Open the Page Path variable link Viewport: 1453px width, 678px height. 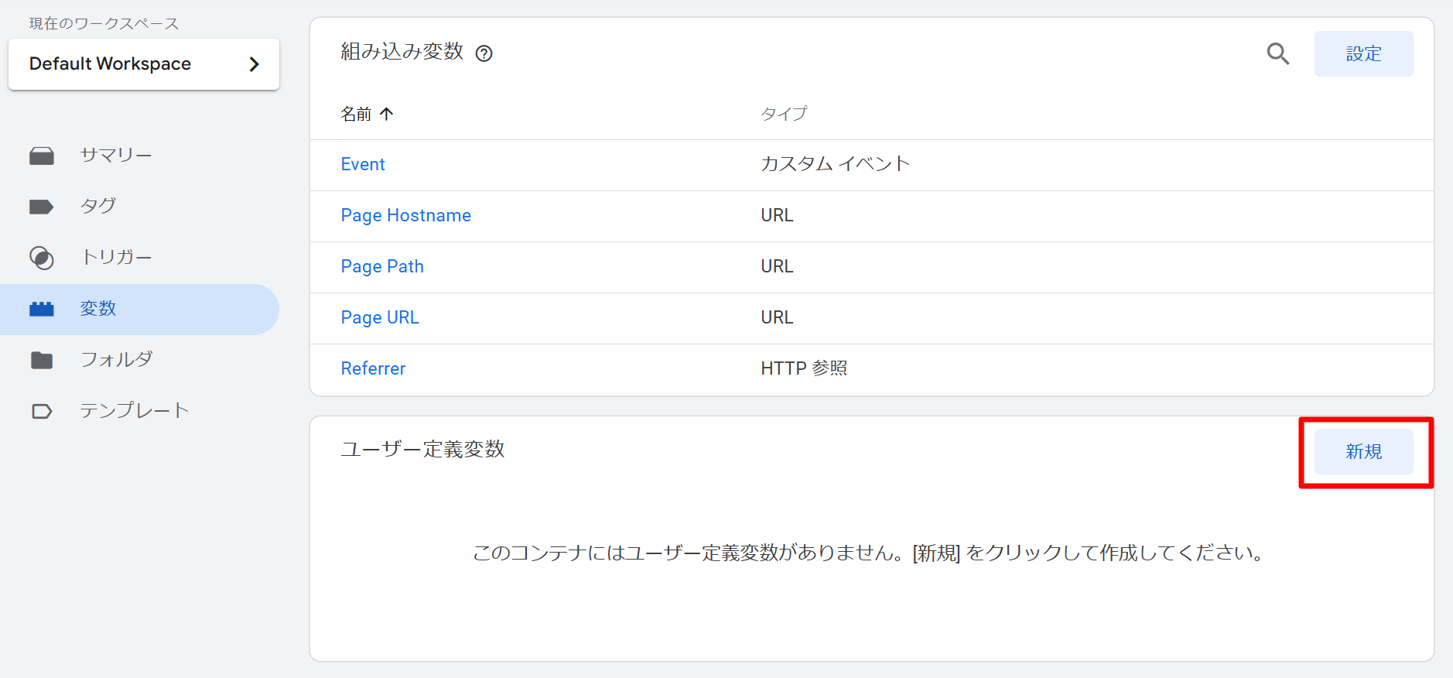coord(382,266)
